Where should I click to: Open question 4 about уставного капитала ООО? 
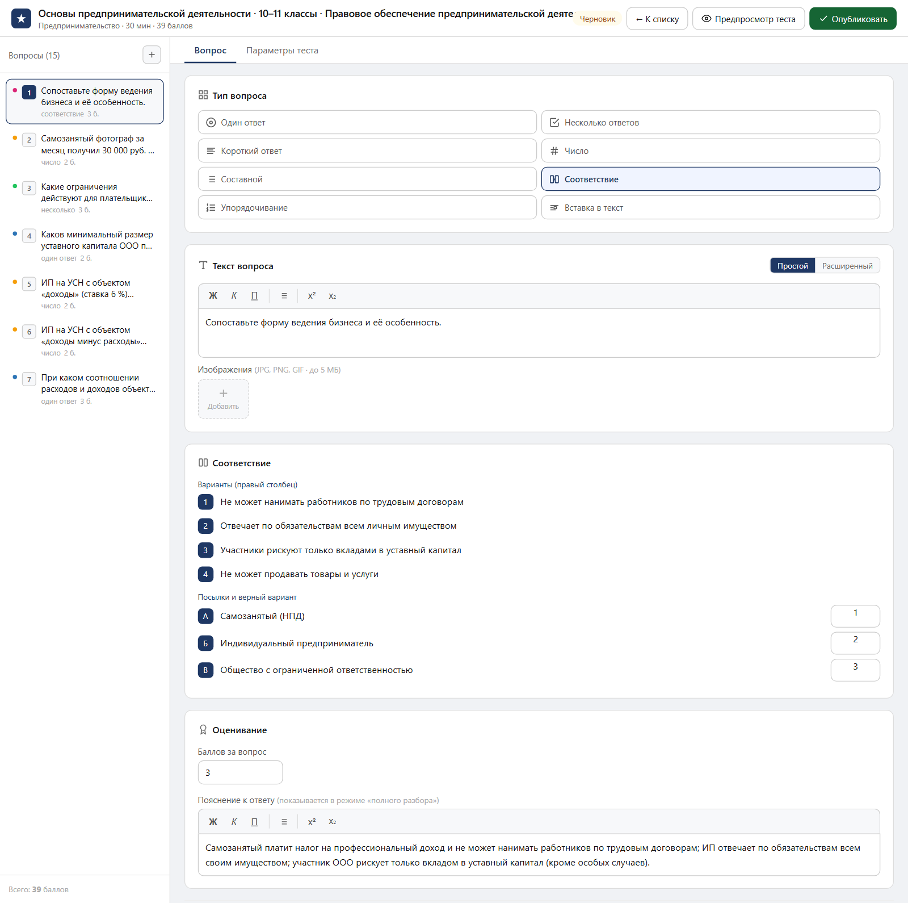click(85, 246)
